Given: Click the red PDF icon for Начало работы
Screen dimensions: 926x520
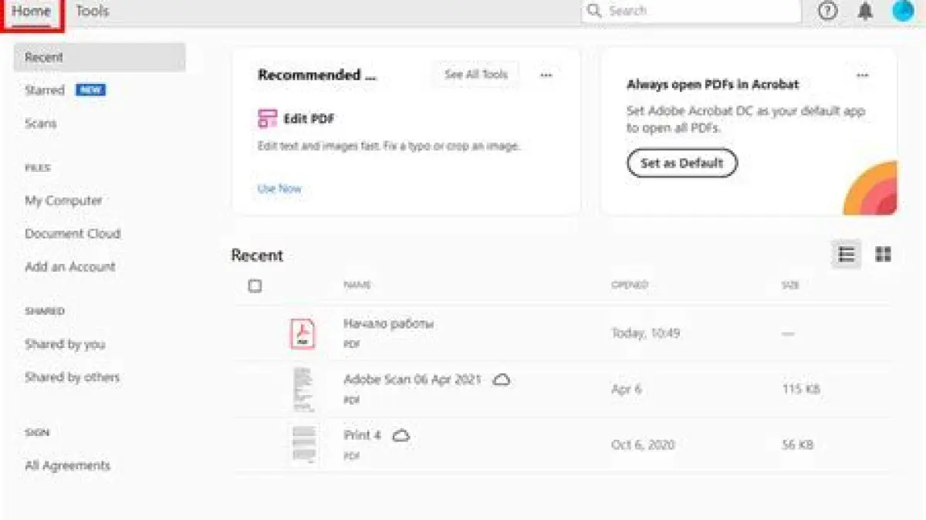Looking at the screenshot, I should 302,334.
